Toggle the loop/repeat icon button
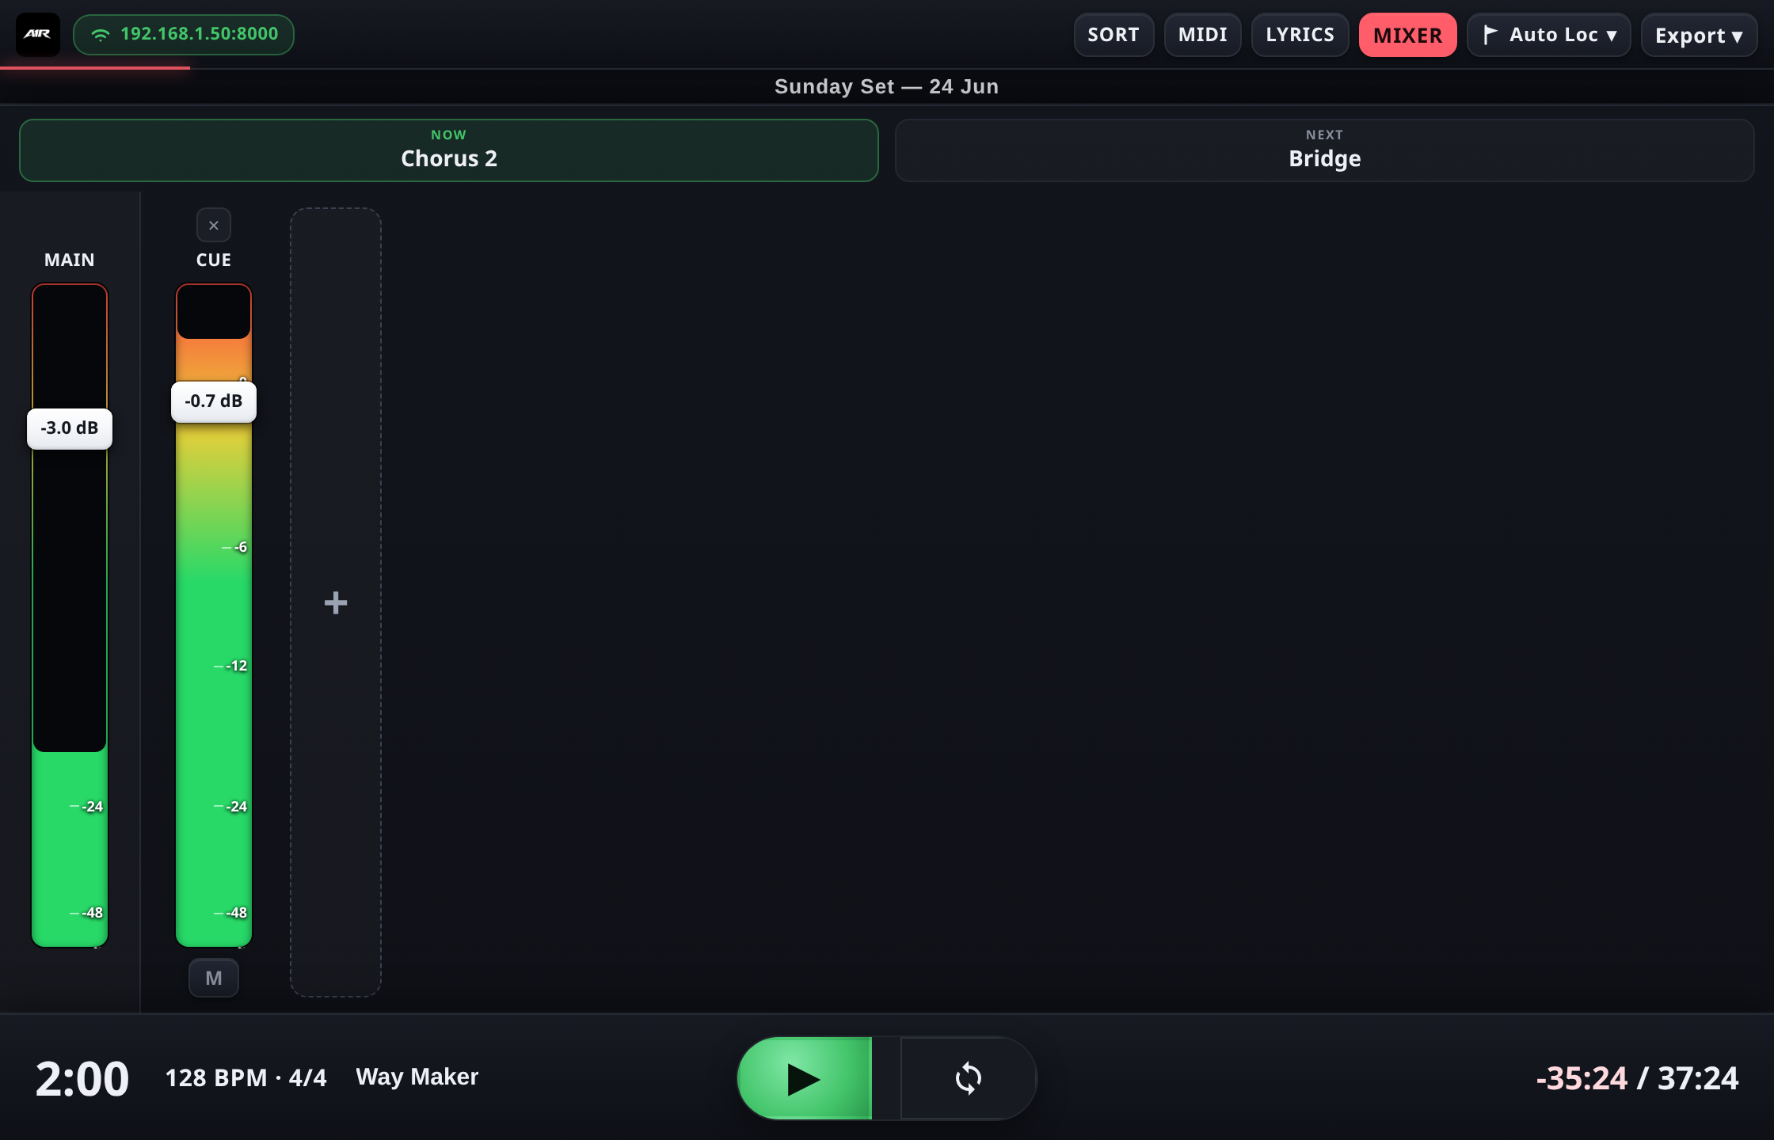The height and width of the screenshot is (1140, 1774). click(968, 1078)
